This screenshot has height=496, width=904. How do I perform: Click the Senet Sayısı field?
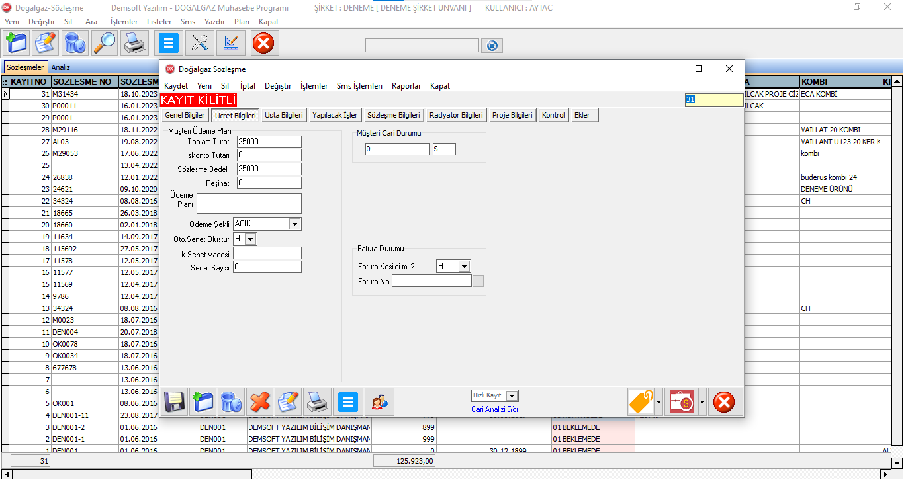tap(267, 267)
